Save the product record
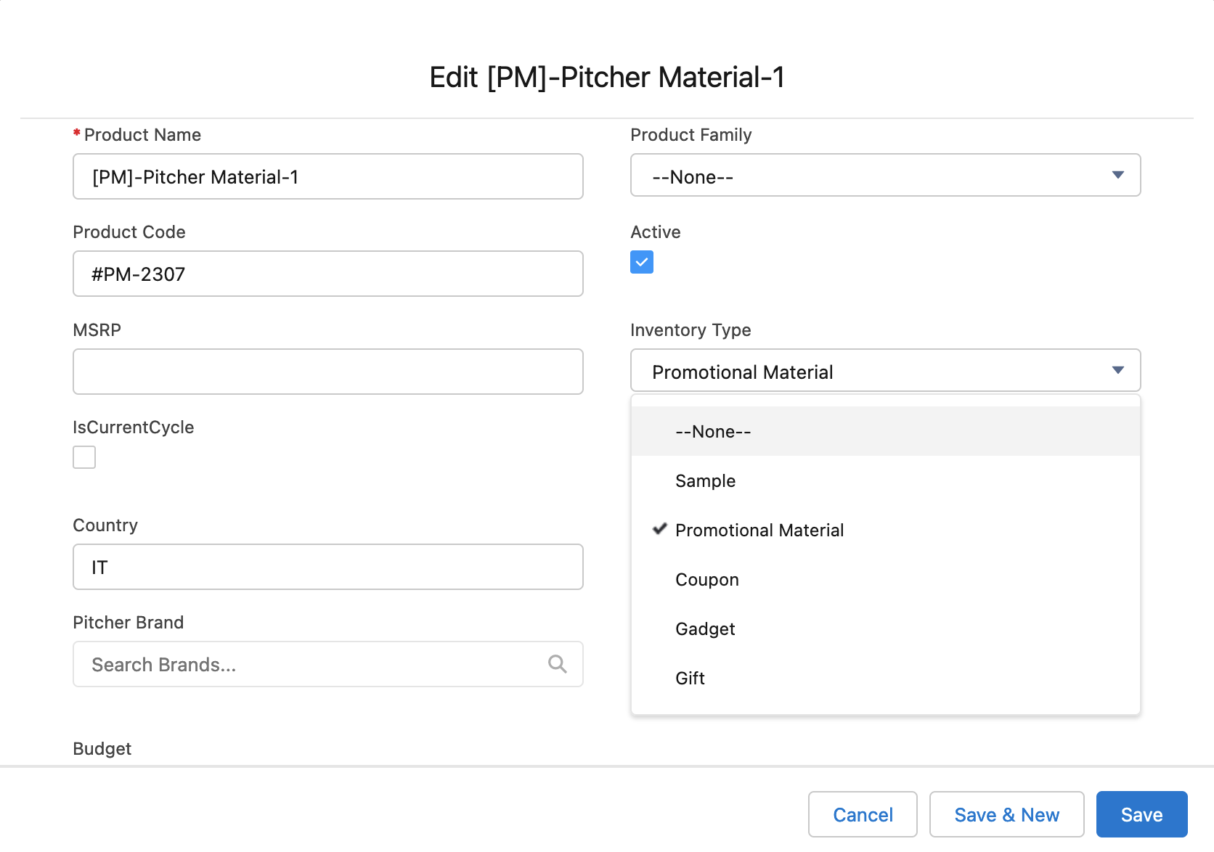 (1141, 814)
